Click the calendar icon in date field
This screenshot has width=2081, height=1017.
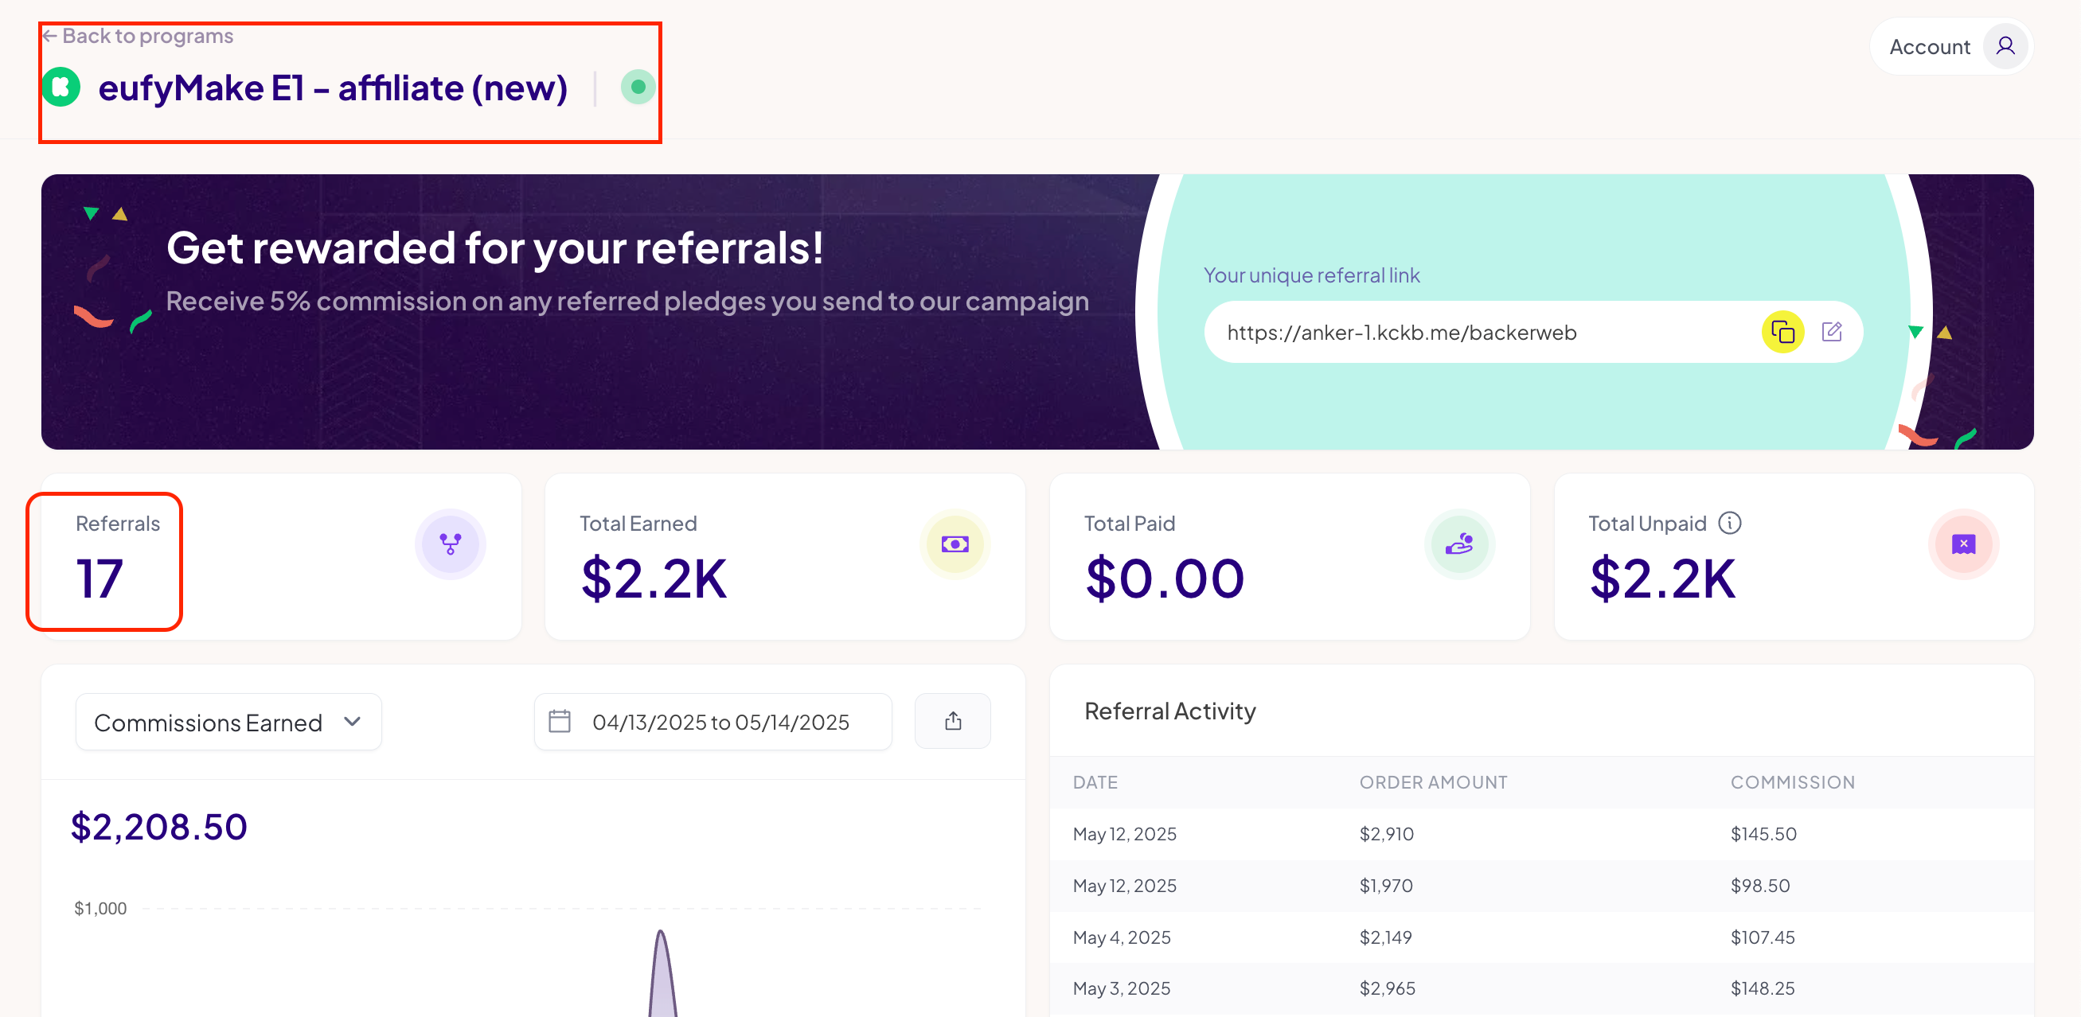pos(559,721)
